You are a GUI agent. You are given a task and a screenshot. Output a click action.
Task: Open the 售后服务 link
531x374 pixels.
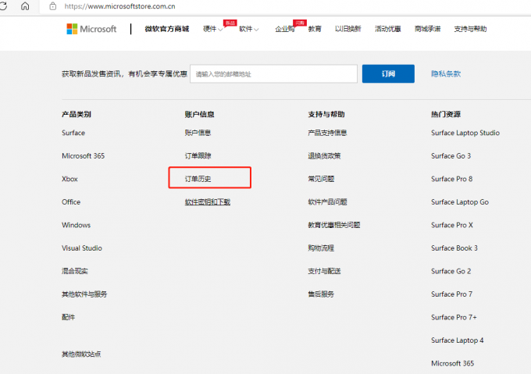pyautogui.click(x=321, y=294)
